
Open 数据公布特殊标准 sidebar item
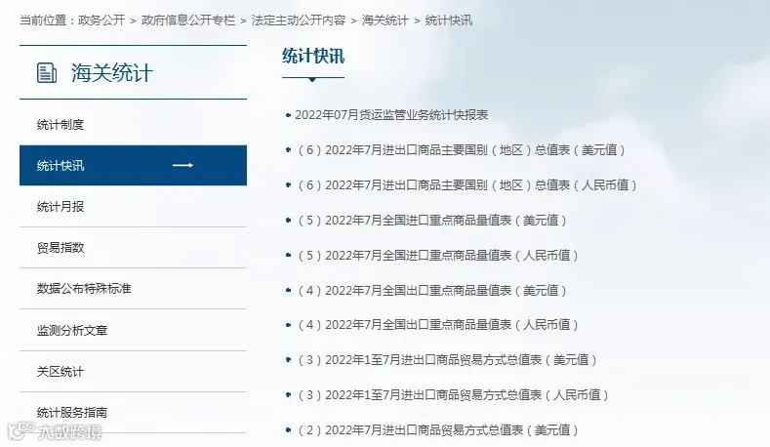tap(84, 289)
